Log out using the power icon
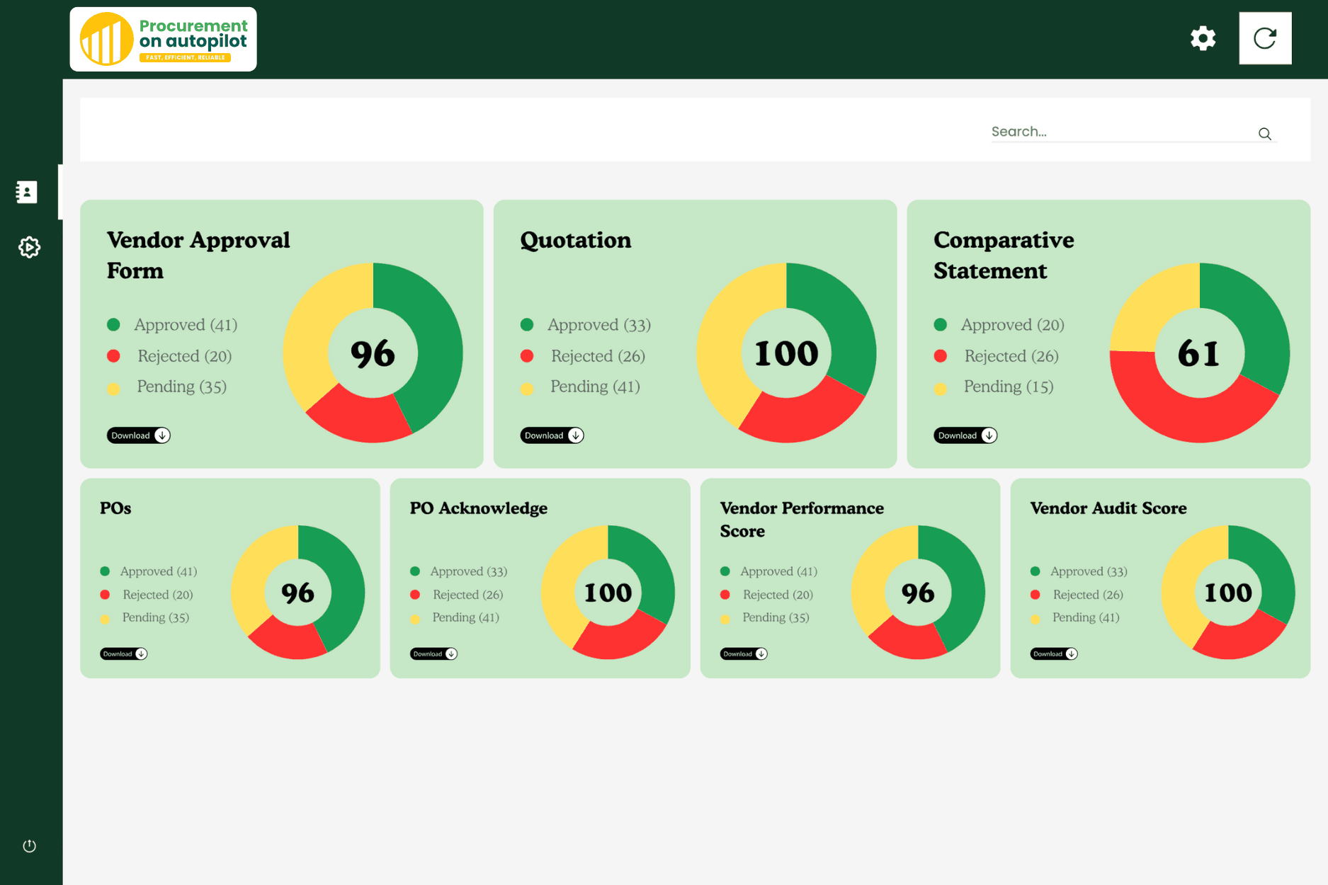This screenshot has height=885, width=1328. (28, 845)
